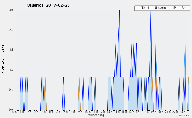192x118 pixels.
Task: Click the 'Usuarios/10 mins' axis title
Action: click(3, 60)
